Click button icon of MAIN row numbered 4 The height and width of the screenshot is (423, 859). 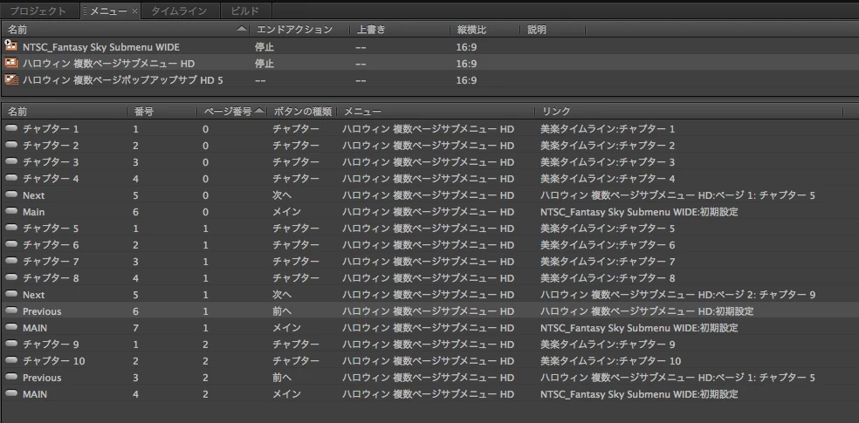click(11, 393)
